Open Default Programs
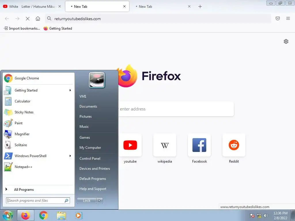The width and height of the screenshot is (295, 221). tap(92, 179)
